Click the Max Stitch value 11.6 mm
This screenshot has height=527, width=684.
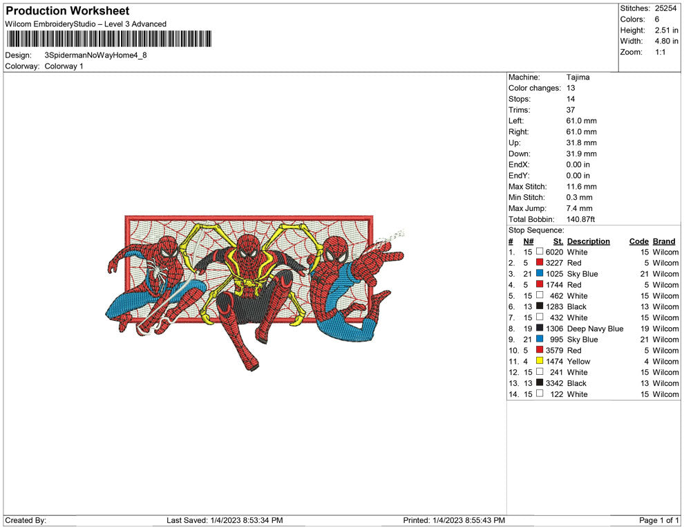point(582,187)
